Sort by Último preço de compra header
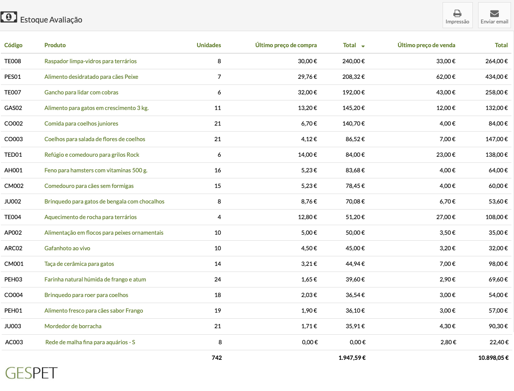Screen dimensions: 514x391 [x=286, y=45]
